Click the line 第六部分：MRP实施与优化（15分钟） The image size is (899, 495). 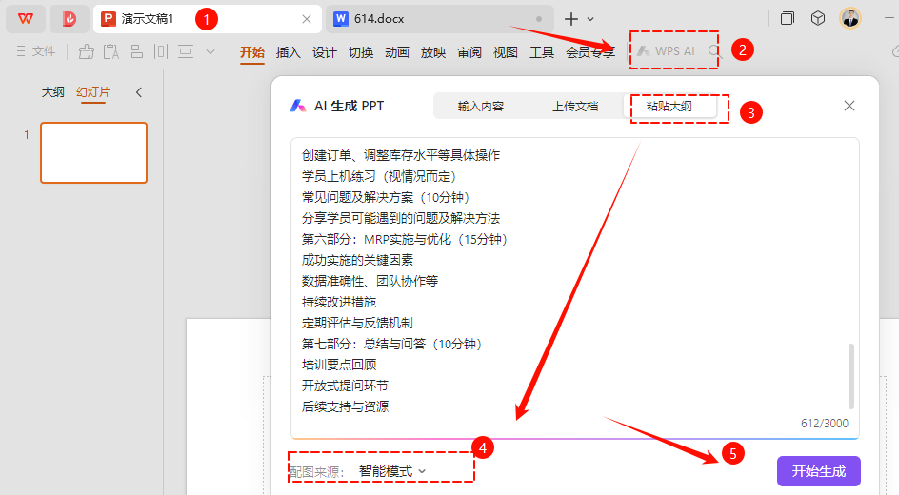(x=405, y=240)
